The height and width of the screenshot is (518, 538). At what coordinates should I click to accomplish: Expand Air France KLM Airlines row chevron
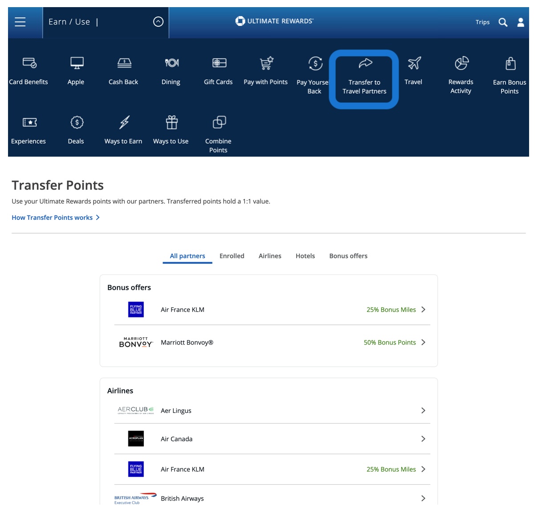tap(423, 469)
